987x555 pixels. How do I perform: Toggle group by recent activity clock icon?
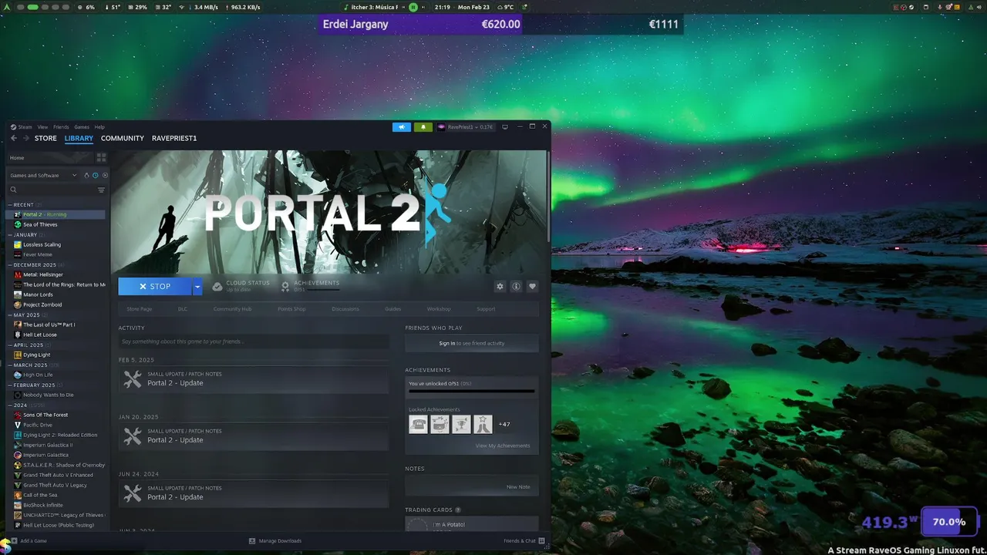pyautogui.click(x=95, y=175)
